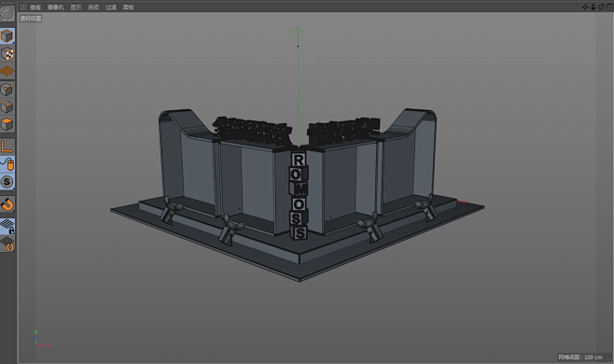Screen dimensions: 614x364
Task: Toggle Viewport Solo S icon
Action: click(7, 182)
